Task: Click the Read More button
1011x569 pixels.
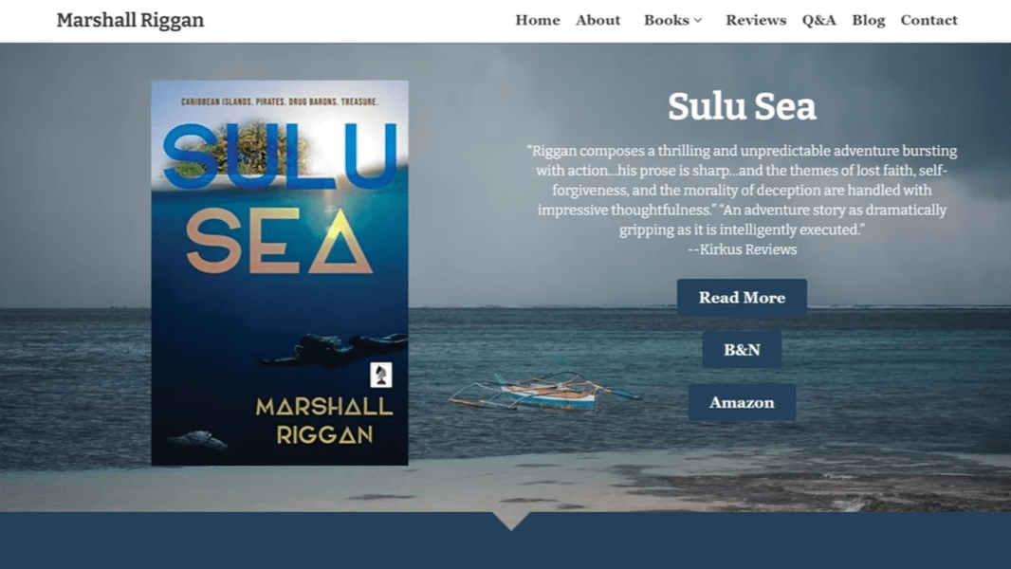Action: point(742,297)
